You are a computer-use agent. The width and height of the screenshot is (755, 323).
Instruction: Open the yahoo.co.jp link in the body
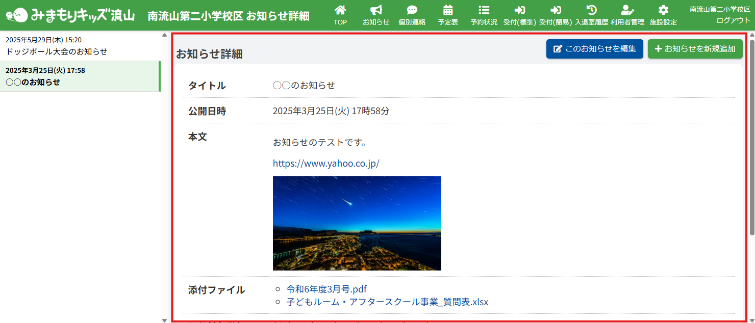[x=326, y=164]
